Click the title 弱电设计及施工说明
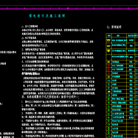This screenshot has height=138, width=138. [47, 16]
